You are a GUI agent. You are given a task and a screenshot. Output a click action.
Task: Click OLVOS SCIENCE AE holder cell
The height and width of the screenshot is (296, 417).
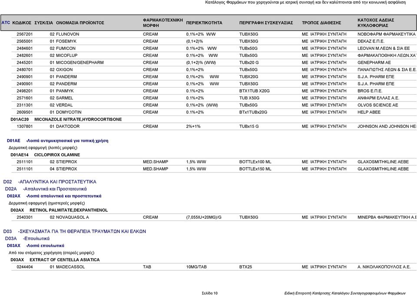click(x=377, y=105)
